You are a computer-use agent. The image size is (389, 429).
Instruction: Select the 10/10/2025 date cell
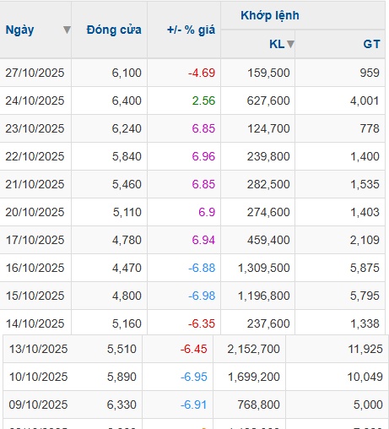click(38, 377)
